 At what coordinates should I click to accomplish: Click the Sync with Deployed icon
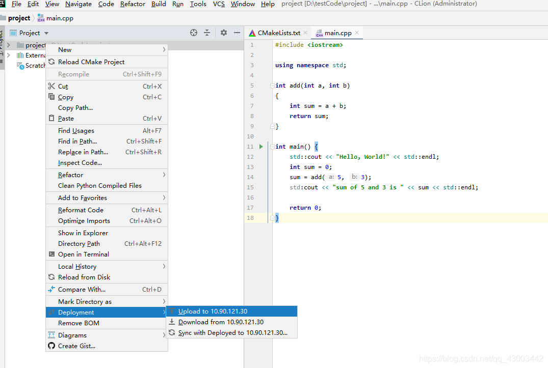[172, 332]
